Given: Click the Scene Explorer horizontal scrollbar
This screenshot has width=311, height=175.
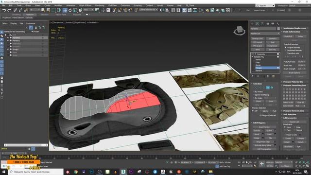Looking at the screenshot, I should [26, 145].
